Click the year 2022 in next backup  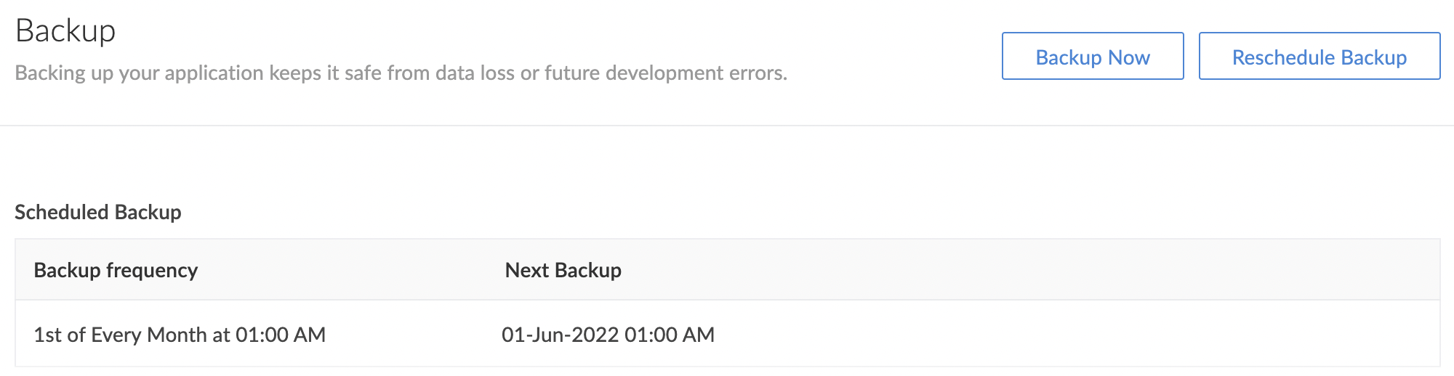pyautogui.click(x=595, y=335)
